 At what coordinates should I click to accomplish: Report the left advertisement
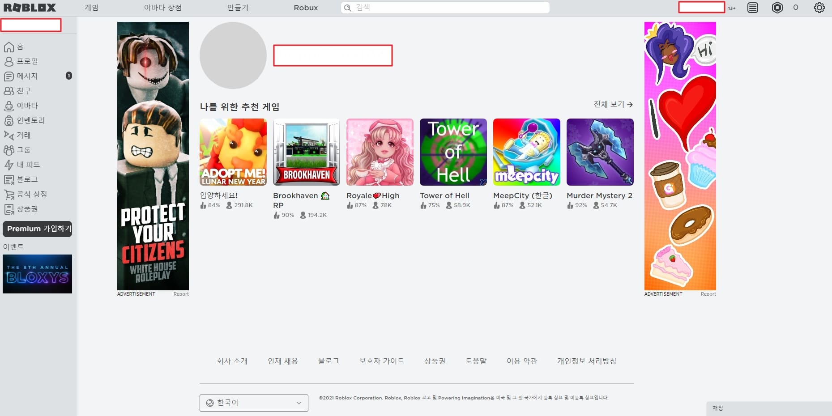click(181, 294)
